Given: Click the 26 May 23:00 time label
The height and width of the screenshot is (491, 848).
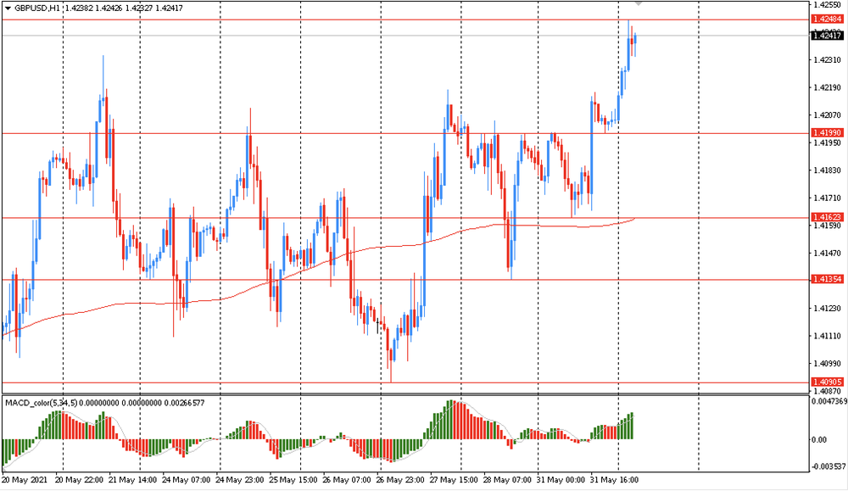Looking at the screenshot, I should coord(401,480).
